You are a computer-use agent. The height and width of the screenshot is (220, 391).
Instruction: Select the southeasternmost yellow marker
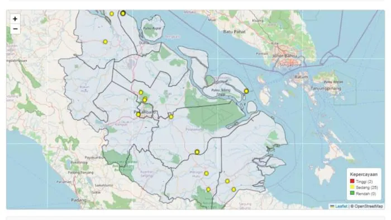[x=233, y=190]
